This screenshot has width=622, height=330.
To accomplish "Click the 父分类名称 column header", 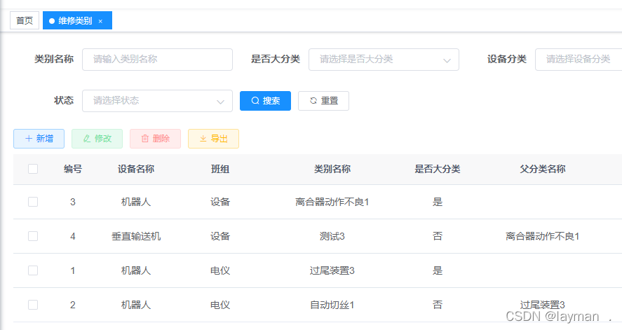I will click(x=543, y=169).
